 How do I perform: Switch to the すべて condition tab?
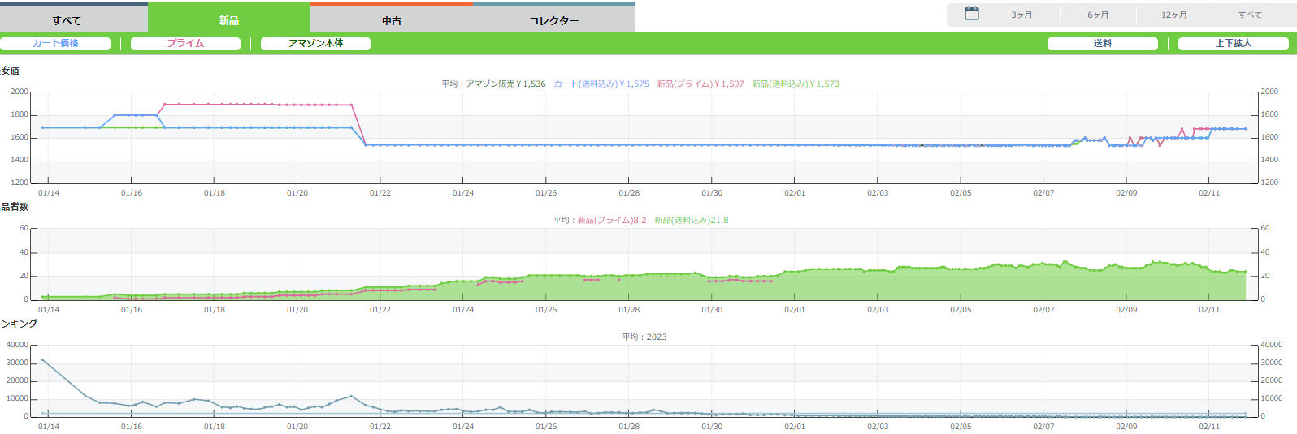[67, 20]
